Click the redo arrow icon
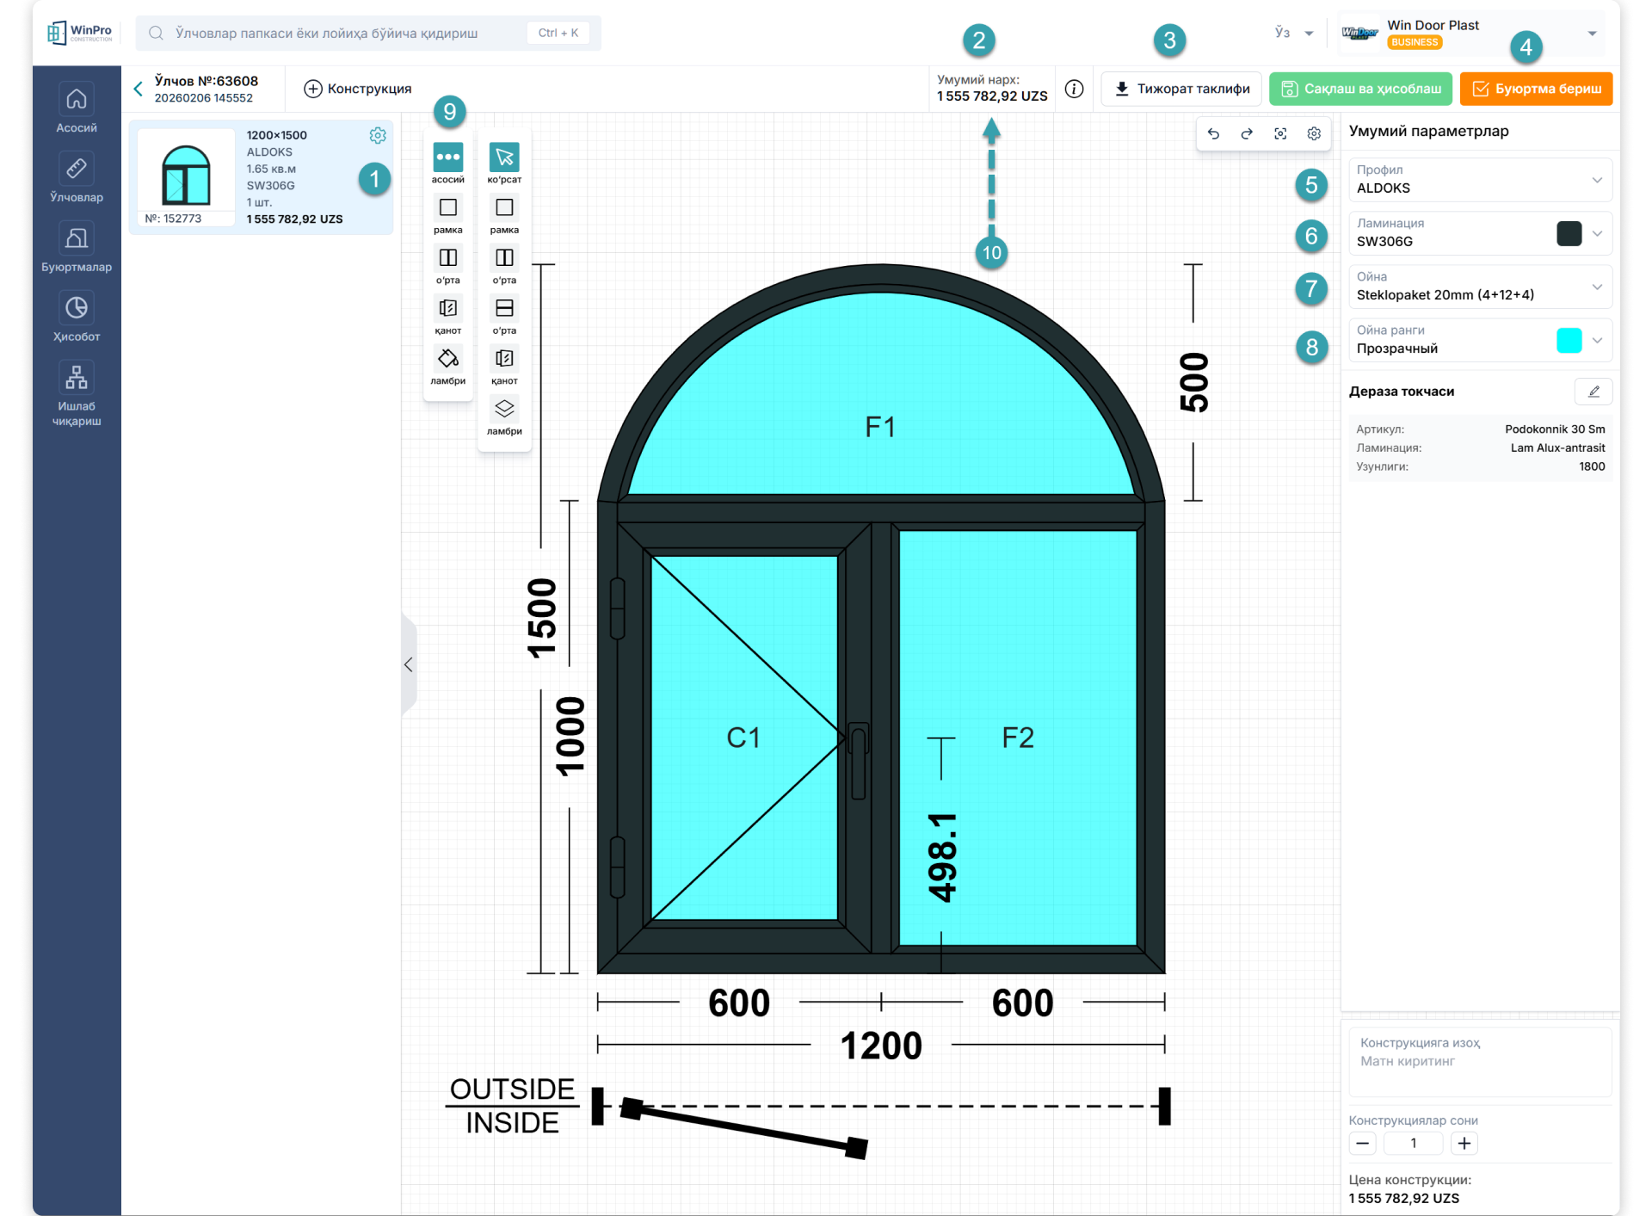Viewport: 1652px width, 1216px height. (1247, 133)
